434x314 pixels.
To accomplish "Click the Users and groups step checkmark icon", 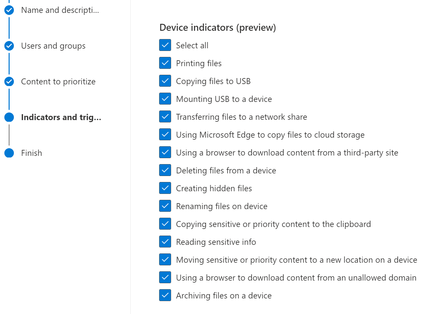I will click(x=9, y=46).
